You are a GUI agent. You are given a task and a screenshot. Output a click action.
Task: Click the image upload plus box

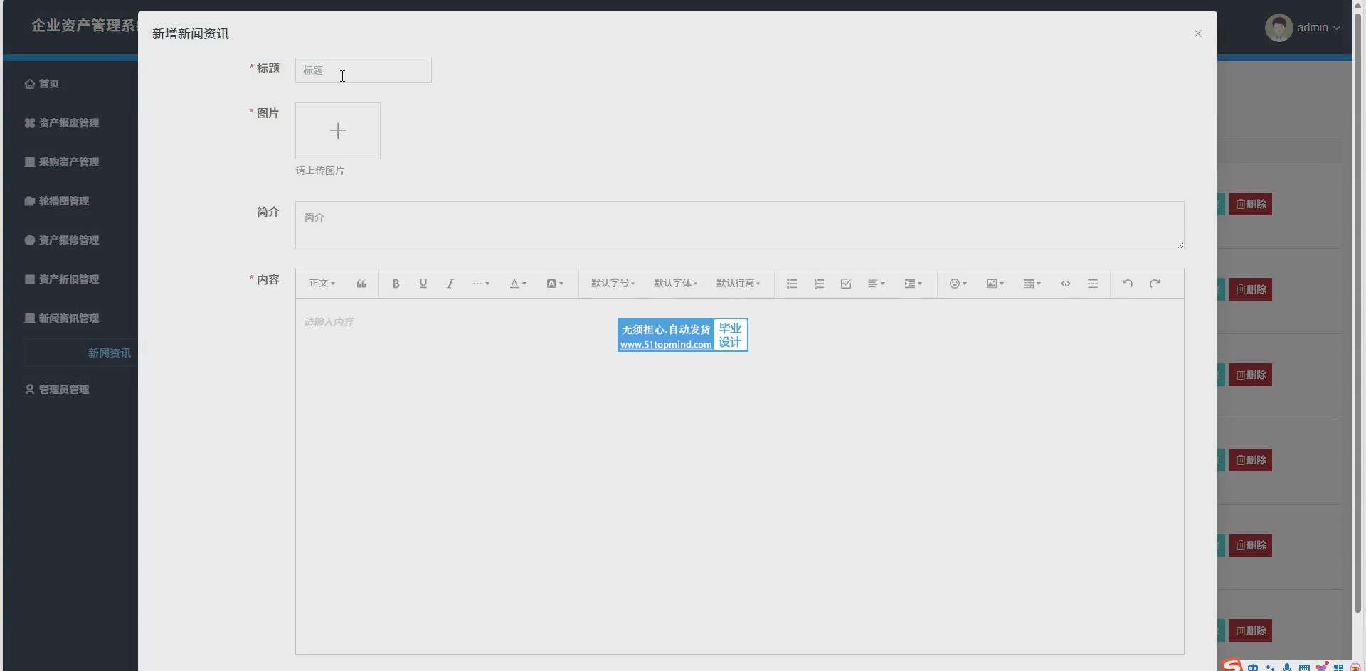click(x=338, y=131)
